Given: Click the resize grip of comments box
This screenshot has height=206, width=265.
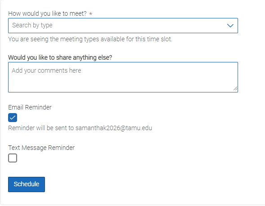Looking at the screenshot, I should 235,89.
